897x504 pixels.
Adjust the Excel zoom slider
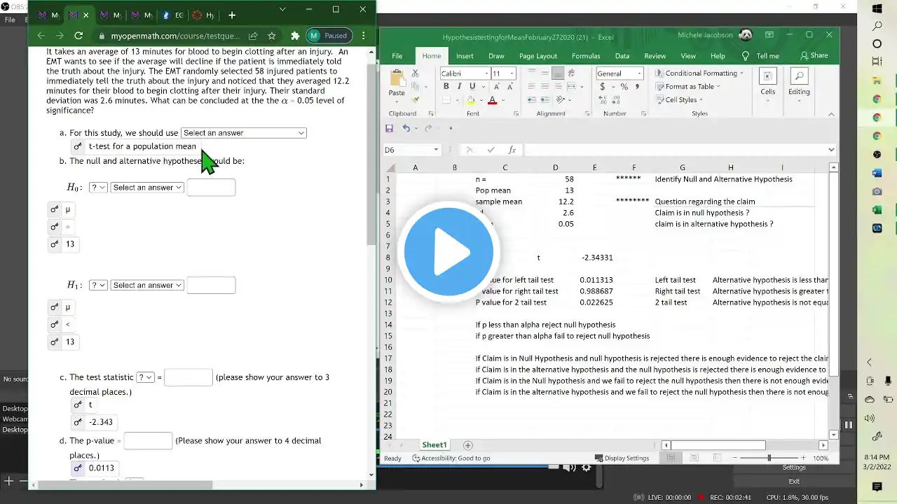click(x=769, y=458)
